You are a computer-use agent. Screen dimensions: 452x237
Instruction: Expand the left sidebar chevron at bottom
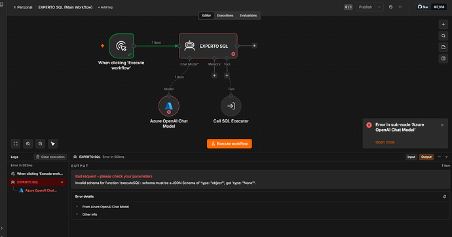(2, 228)
